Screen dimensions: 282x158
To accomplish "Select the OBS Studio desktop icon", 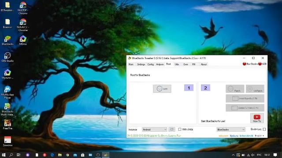I will pyautogui.click(x=7, y=57).
